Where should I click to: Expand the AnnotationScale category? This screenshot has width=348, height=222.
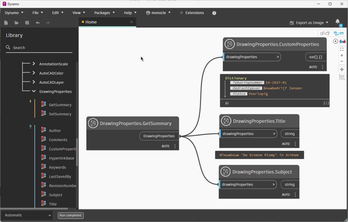(x=34, y=64)
